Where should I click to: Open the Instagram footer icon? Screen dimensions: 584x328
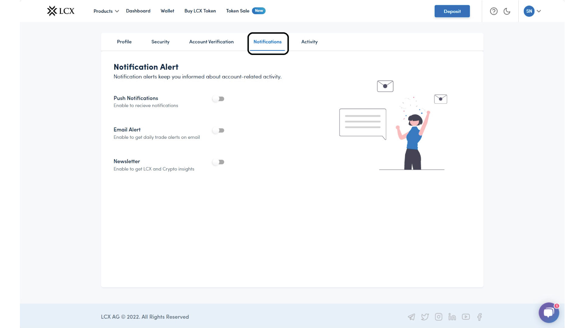coord(438,317)
